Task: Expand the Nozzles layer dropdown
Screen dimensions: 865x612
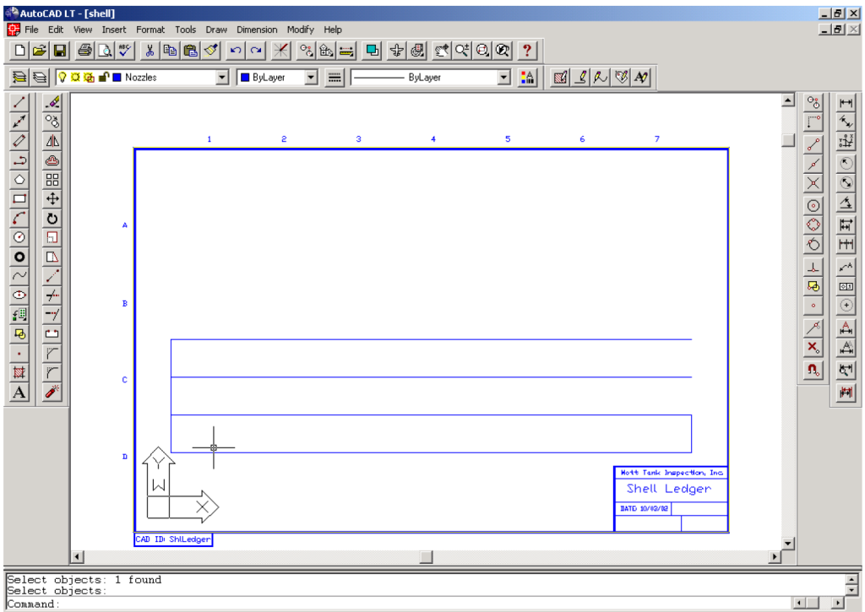Action: pyautogui.click(x=222, y=77)
